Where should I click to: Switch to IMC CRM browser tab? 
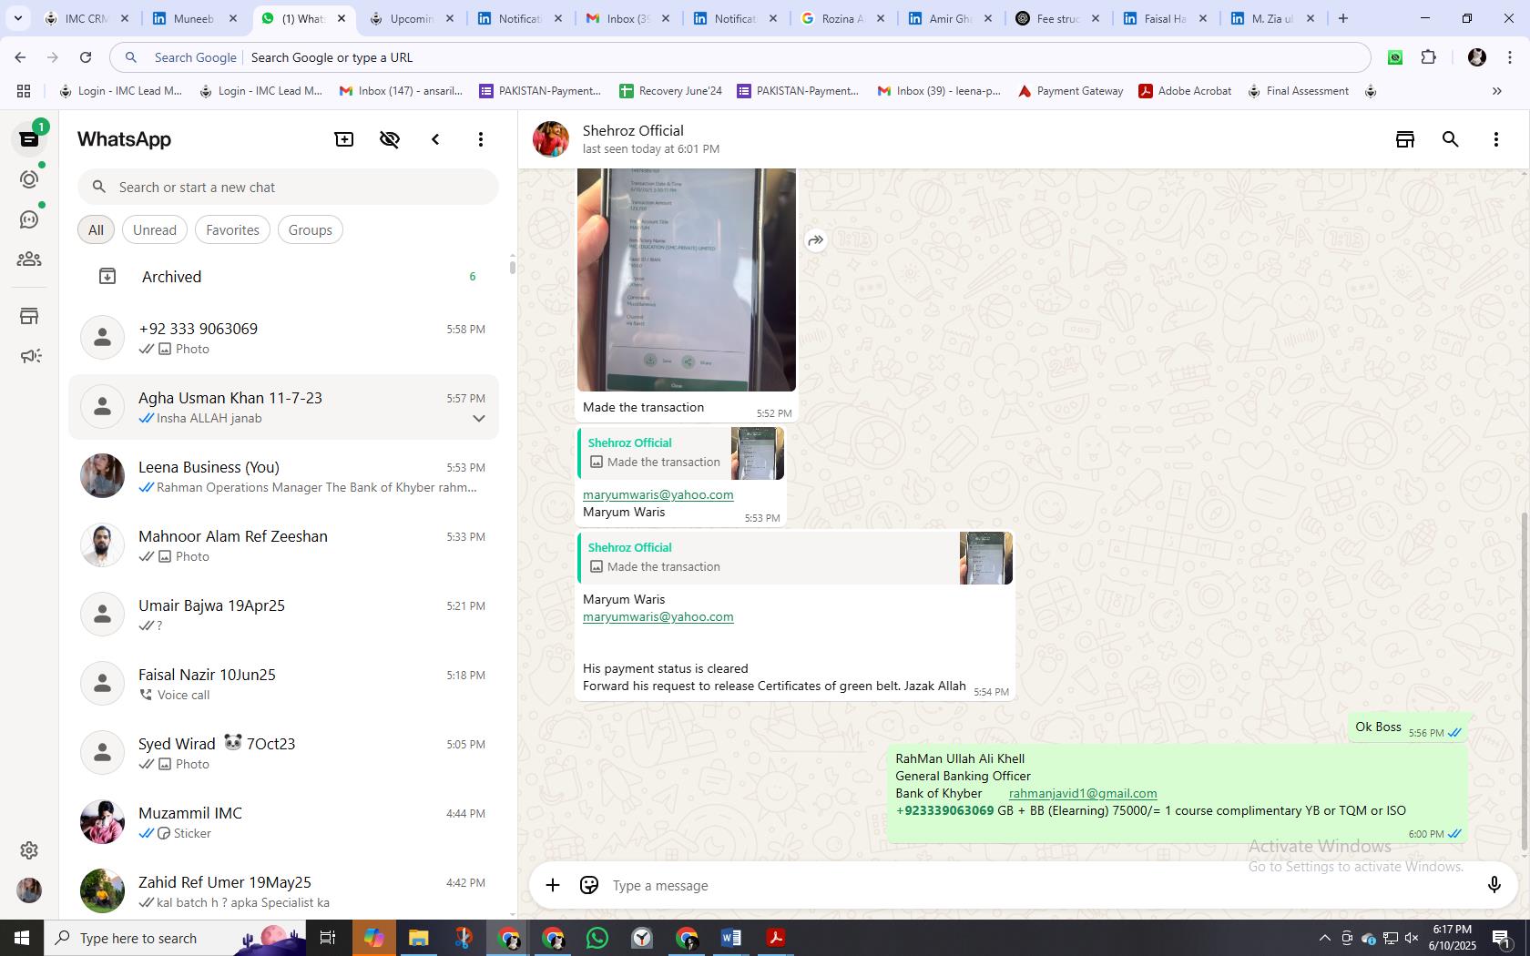pos(87,18)
